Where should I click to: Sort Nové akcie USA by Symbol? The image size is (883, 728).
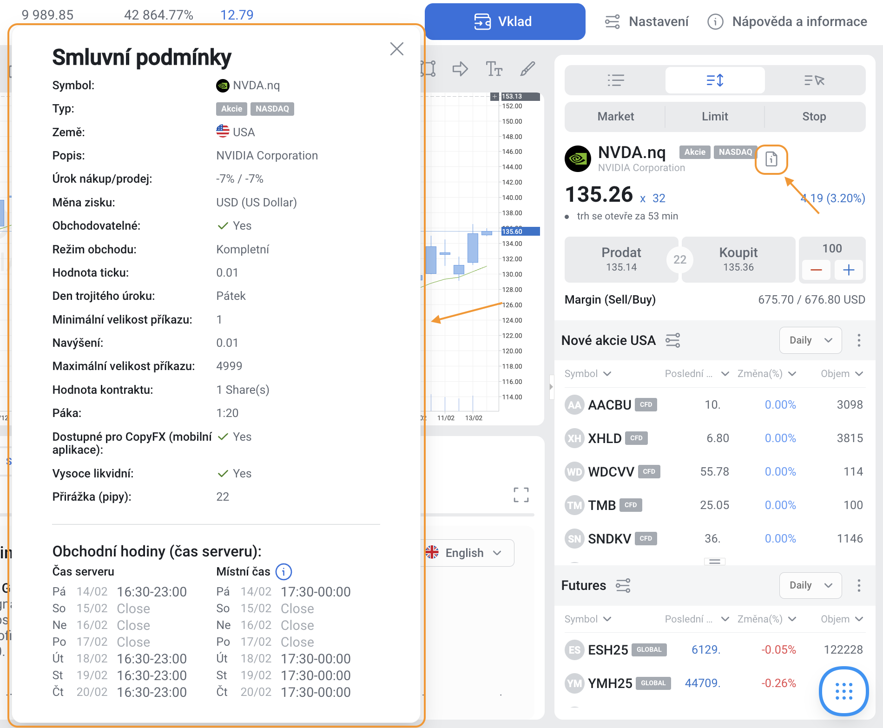coord(587,374)
